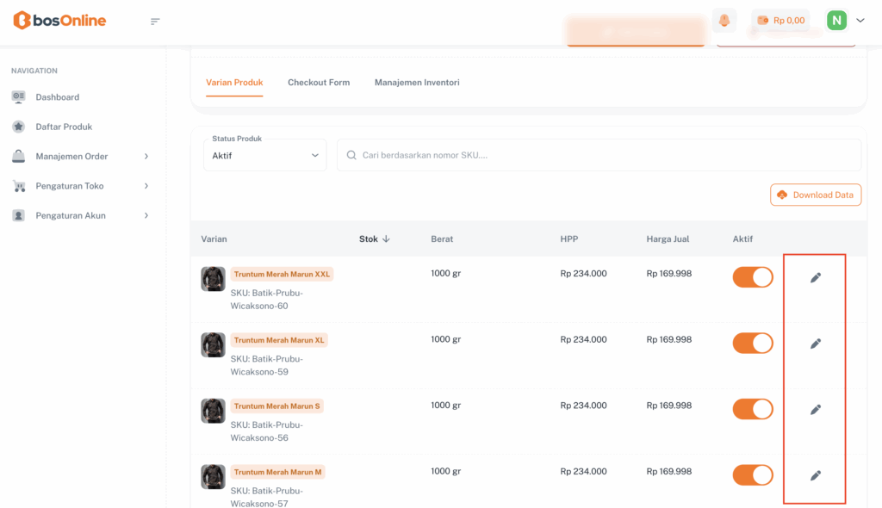The width and height of the screenshot is (882, 508).
Task: Open the wallet balance Rp 0,00
Action: coord(780,21)
